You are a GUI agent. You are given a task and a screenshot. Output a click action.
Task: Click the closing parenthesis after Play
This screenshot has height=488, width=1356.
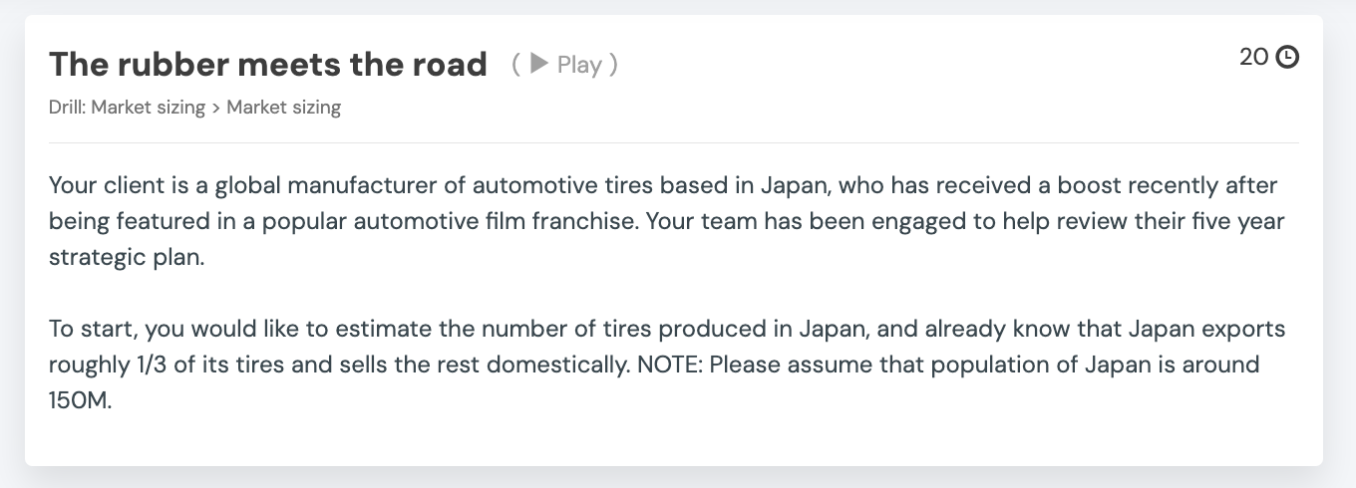tap(614, 65)
